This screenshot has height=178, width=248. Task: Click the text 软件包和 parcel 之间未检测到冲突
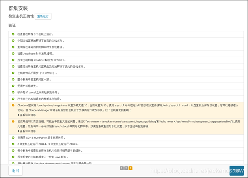click(x=38, y=93)
